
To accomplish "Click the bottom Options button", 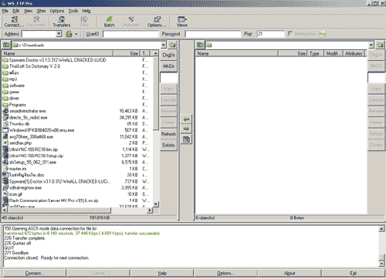I will pyautogui.click(x=225, y=274).
